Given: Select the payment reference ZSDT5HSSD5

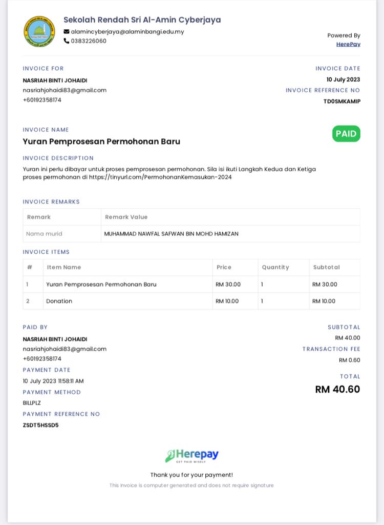Looking at the screenshot, I should [x=41, y=425].
